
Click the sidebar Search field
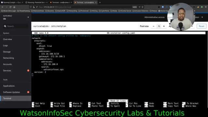[x=16, y=26]
